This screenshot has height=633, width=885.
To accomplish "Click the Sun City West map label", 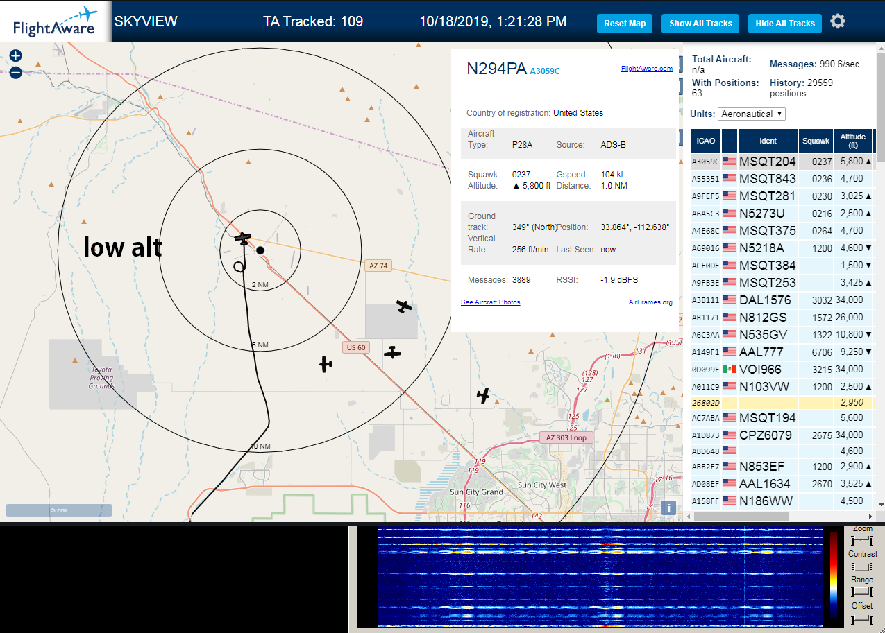I will click(542, 485).
